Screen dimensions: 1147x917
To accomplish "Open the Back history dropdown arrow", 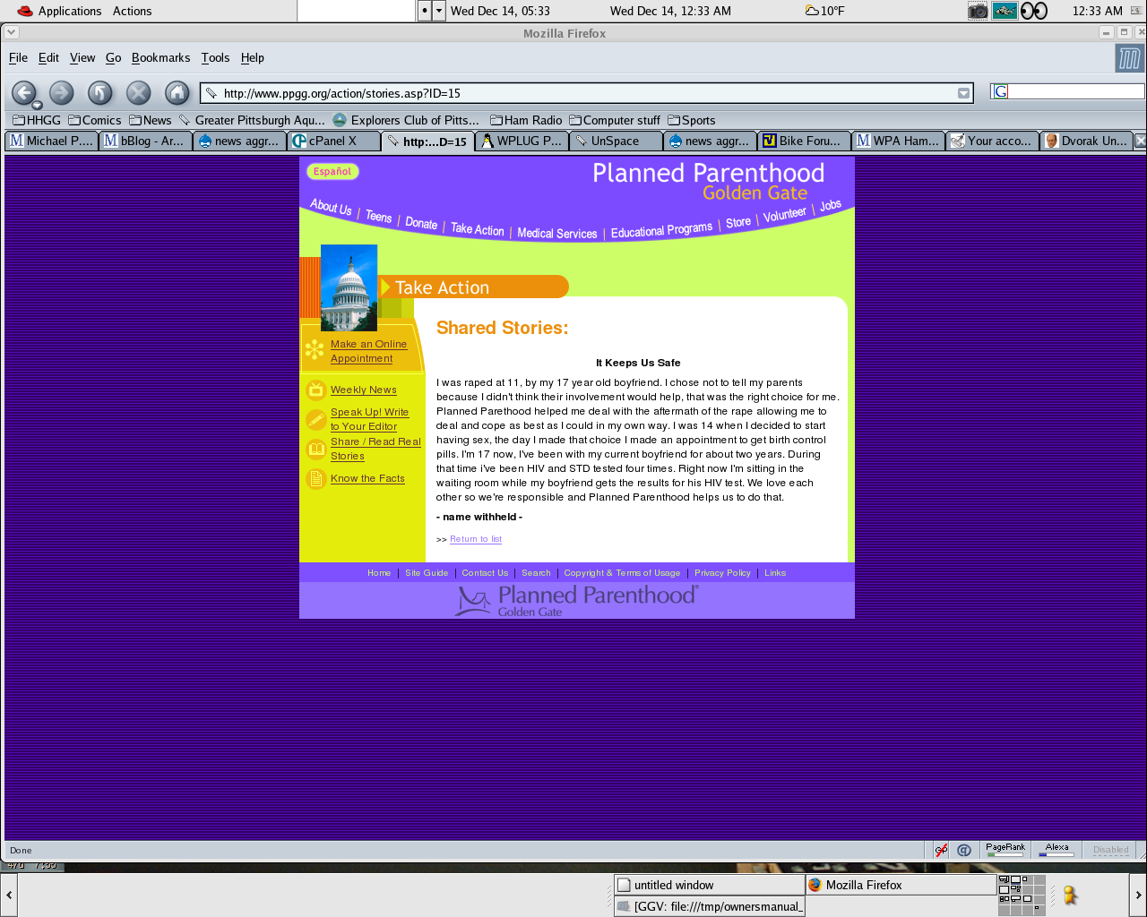I will point(37,105).
